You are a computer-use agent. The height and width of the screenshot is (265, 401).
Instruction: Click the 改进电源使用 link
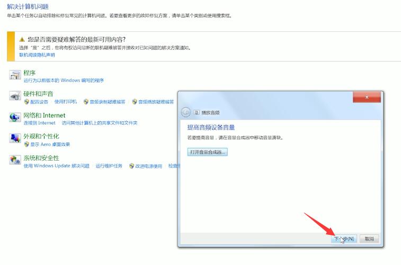tap(148, 166)
